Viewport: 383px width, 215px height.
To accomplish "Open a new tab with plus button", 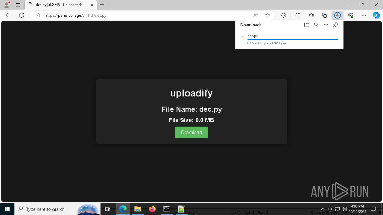I will coord(102,5).
